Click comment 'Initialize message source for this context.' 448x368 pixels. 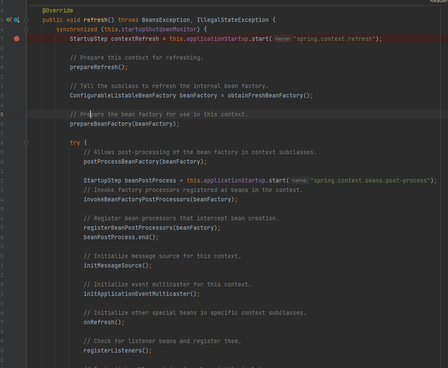(x=162, y=256)
